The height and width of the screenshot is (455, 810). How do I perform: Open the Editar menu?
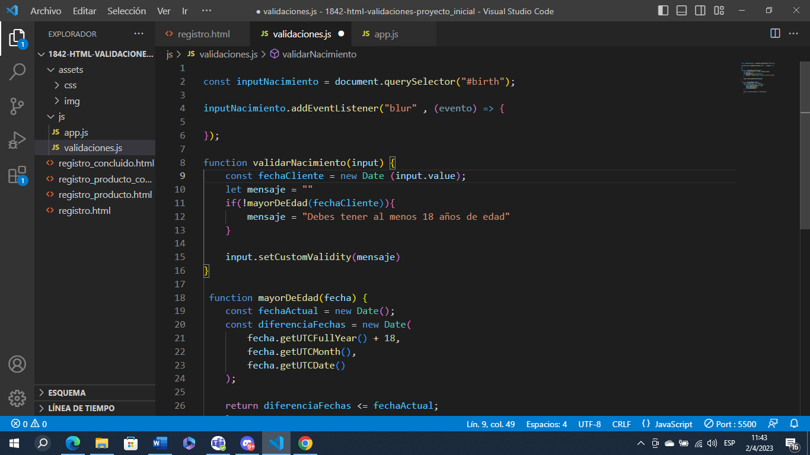84,11
